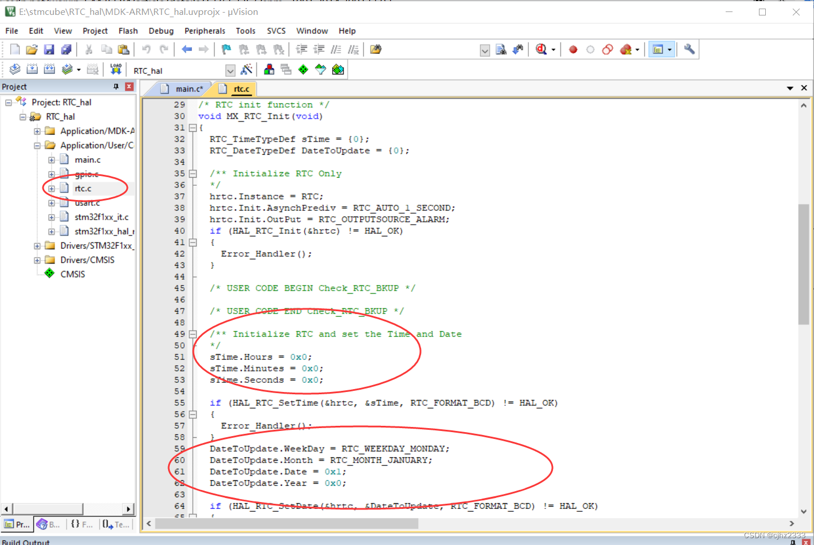Navigate backwards with blue arrow
The image size is (814, 545).
point(186,50)
